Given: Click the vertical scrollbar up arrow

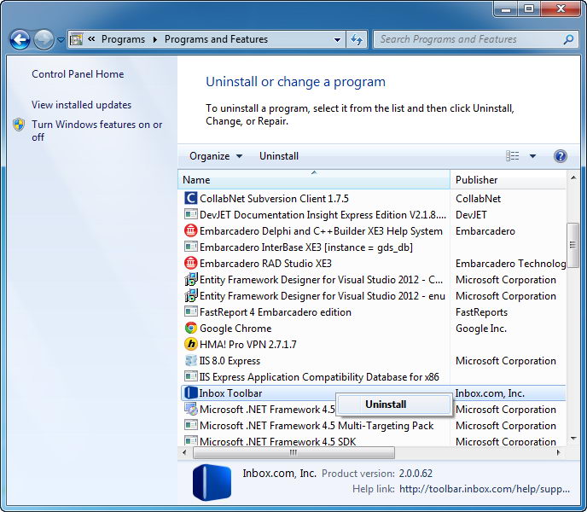Looking at the screenshot, I should point(573,177).
